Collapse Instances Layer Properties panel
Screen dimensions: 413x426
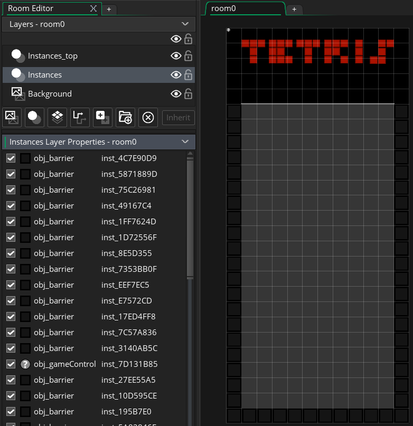pos(185,141)
